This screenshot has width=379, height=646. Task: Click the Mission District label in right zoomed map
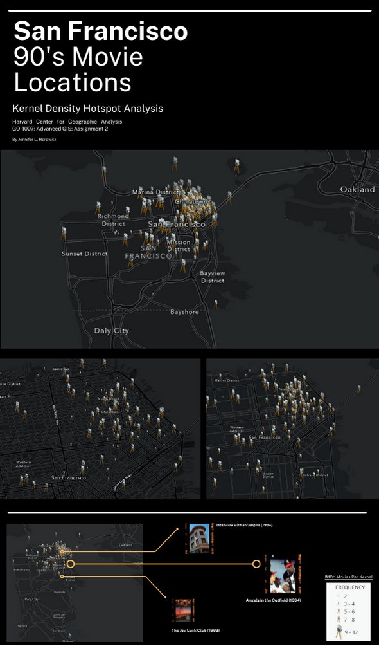(268, 475)
